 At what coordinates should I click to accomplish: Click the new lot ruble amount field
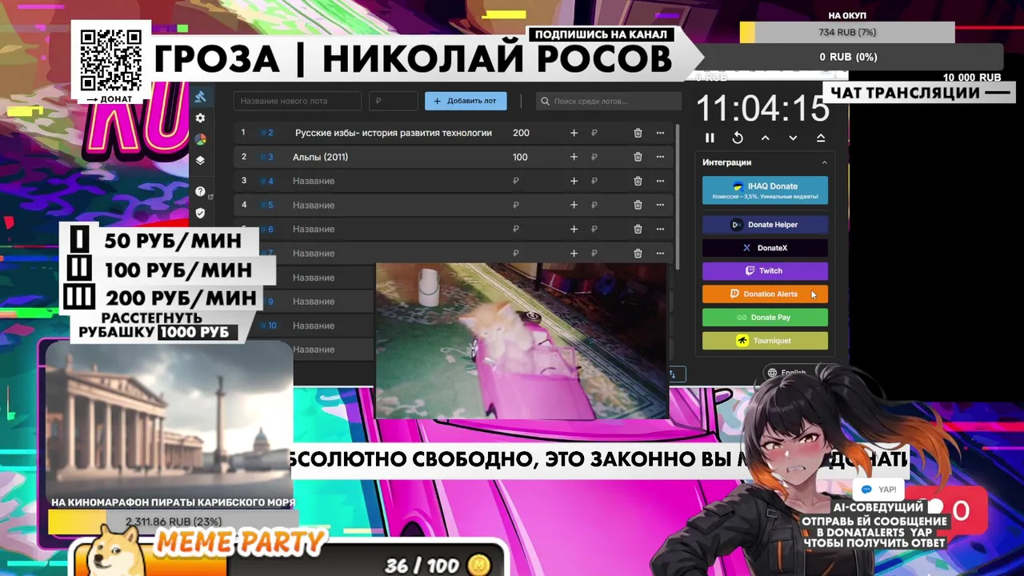pyautogui.click(x=394, y=101)
